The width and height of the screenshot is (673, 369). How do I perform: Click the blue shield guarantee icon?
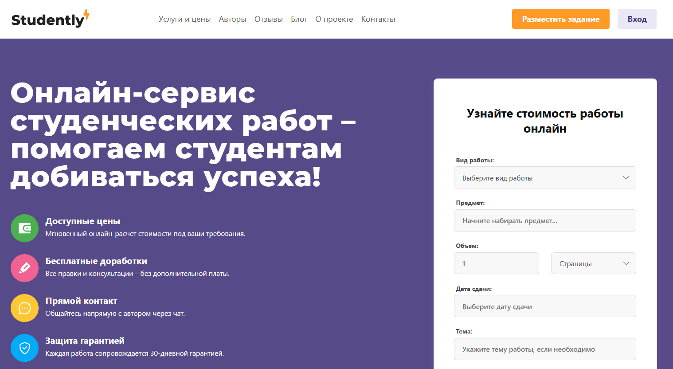tap(25, 348)
